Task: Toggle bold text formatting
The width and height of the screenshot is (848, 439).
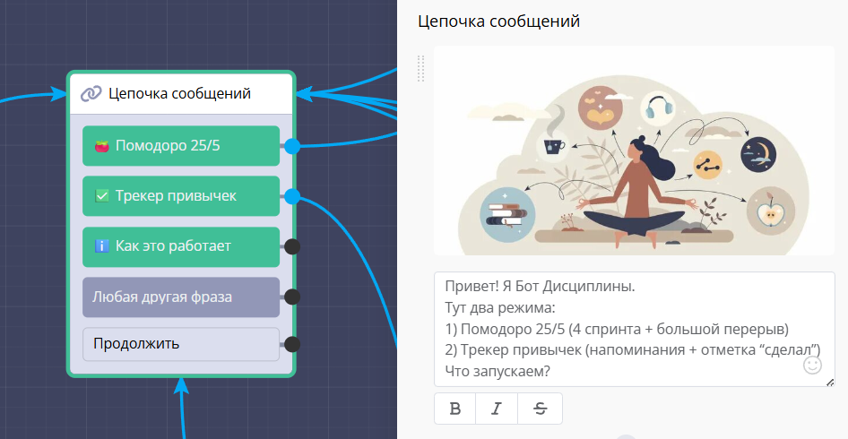Action: point(455,409)
